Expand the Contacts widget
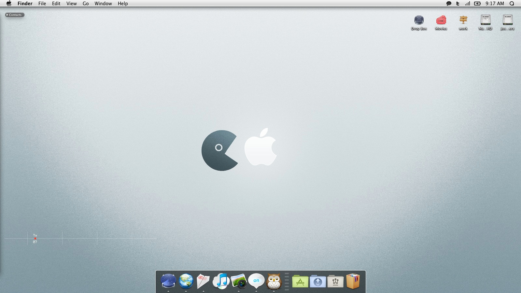Image resolution: width=521 pixels, height=293 pixels. [15, 15]
